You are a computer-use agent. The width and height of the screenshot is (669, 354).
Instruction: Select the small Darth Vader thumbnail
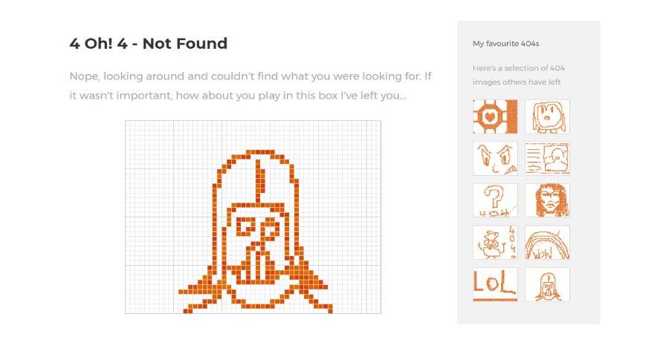pyautogui.click(x=547, y=284)
